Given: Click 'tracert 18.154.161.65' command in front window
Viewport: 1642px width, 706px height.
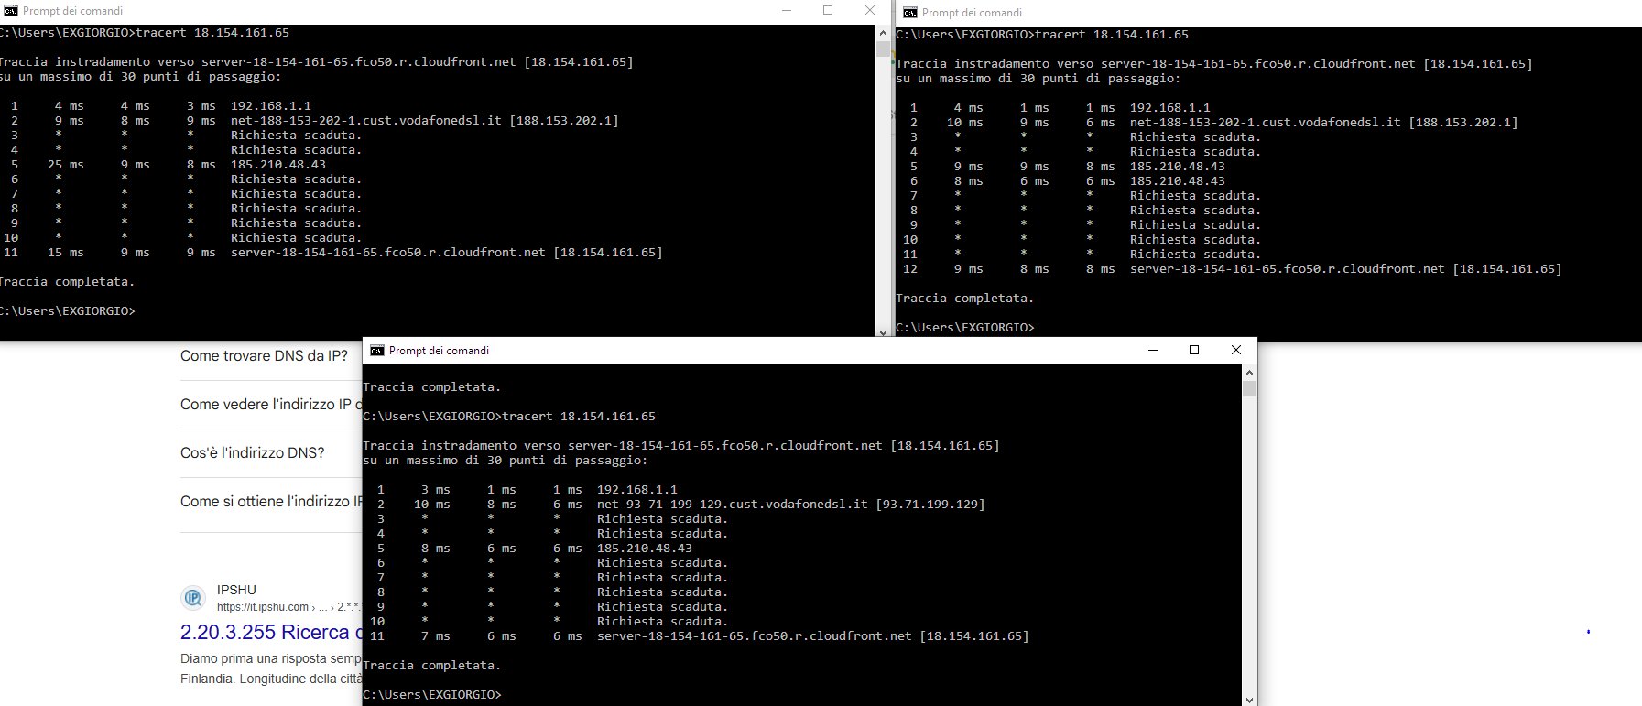Looking at the screenshot, I should pos(579,417).
